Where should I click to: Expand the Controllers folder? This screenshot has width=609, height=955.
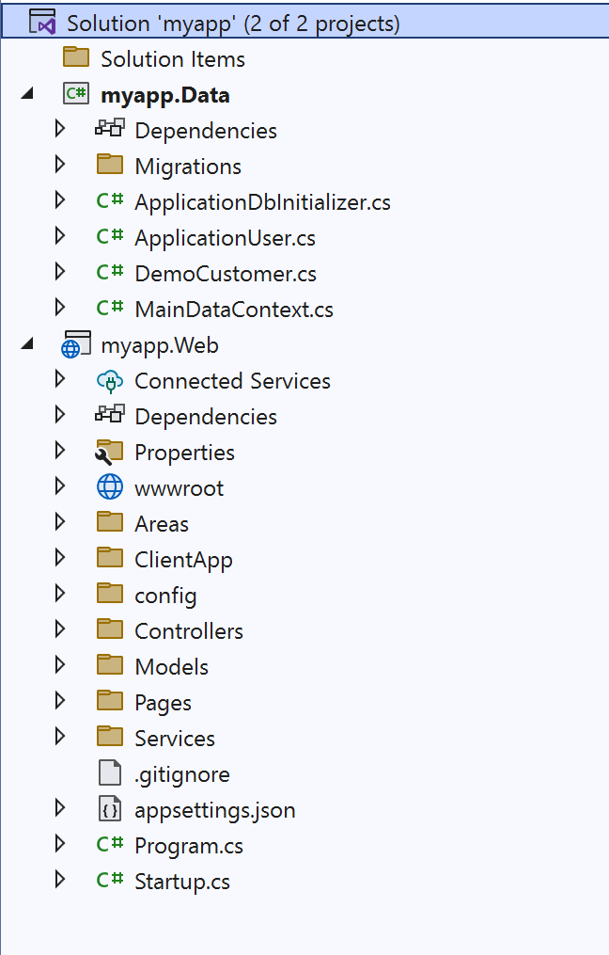60,631
